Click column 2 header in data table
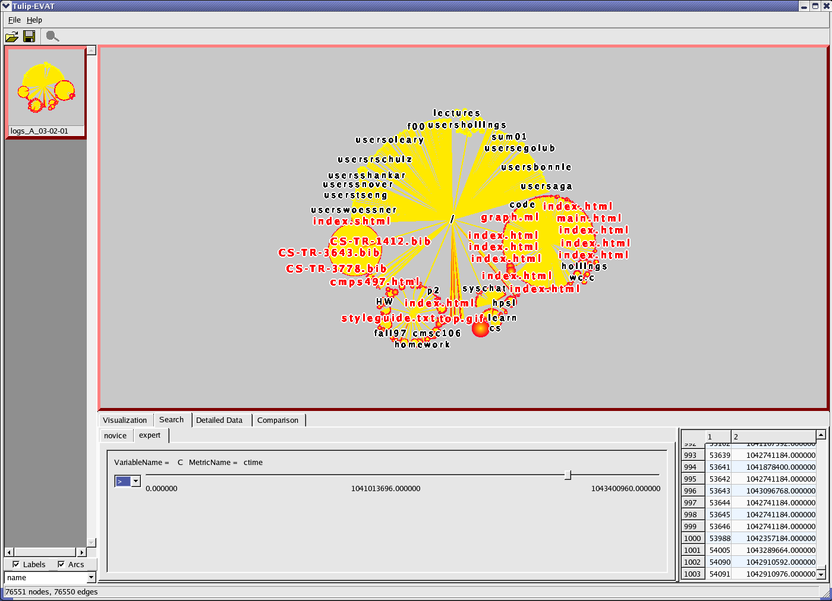832x601 pixels. tap(773, 436)
